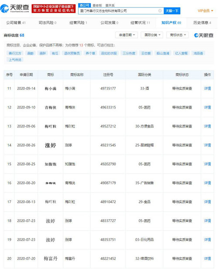Open the 申请日期 filter dropdown
The height and width of the screenshot is (269, 218).
pos(127,35)
